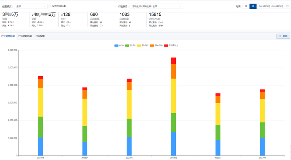Click the 环比 6.2% sales volume change
This screenshot has height=160, width=291.
(8, 22)
